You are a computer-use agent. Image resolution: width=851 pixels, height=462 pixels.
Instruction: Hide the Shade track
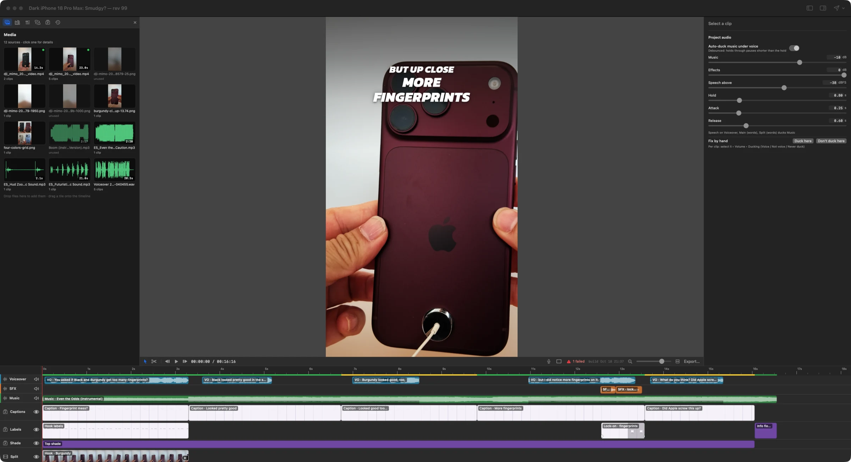pyautogui.click(x=36, y=443)
